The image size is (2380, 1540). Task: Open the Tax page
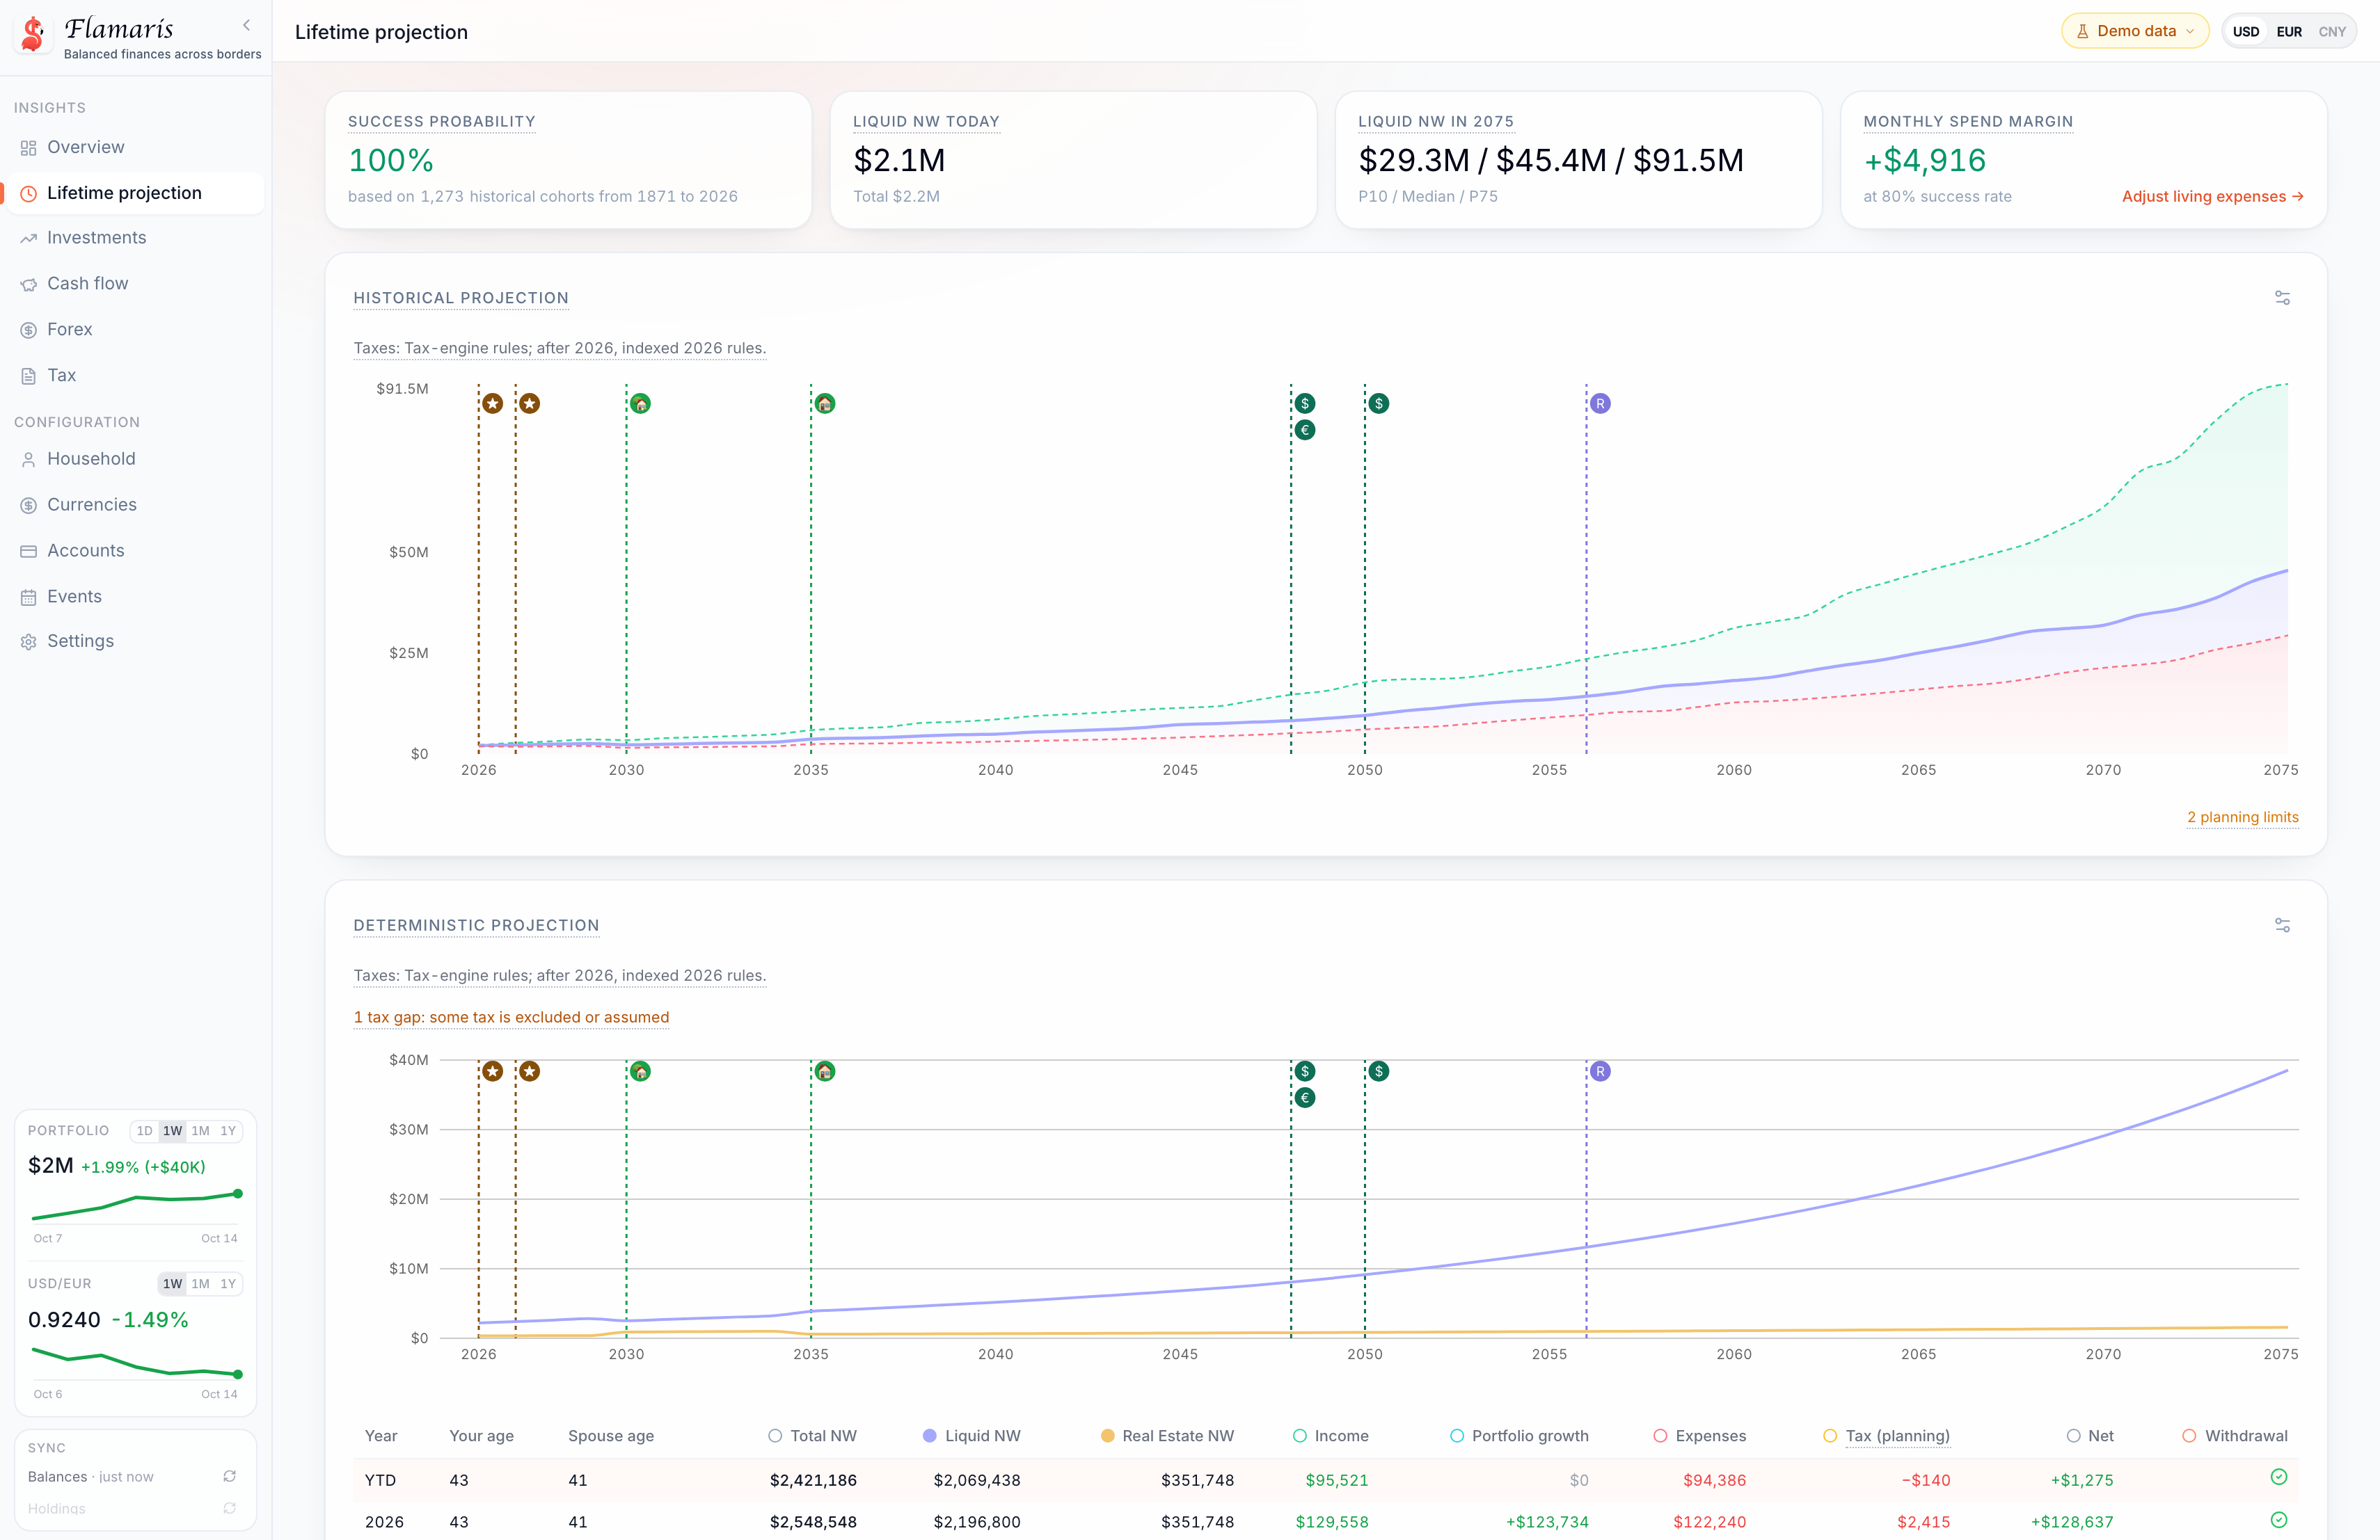[135, 376]
